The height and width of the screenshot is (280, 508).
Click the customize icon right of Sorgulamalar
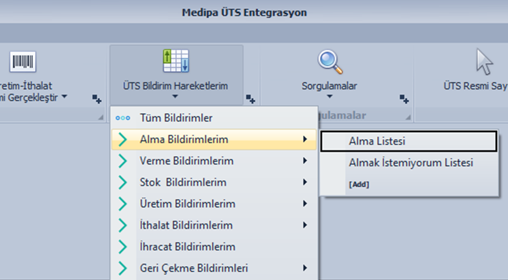pyautogui.click(x=404, y=100)
